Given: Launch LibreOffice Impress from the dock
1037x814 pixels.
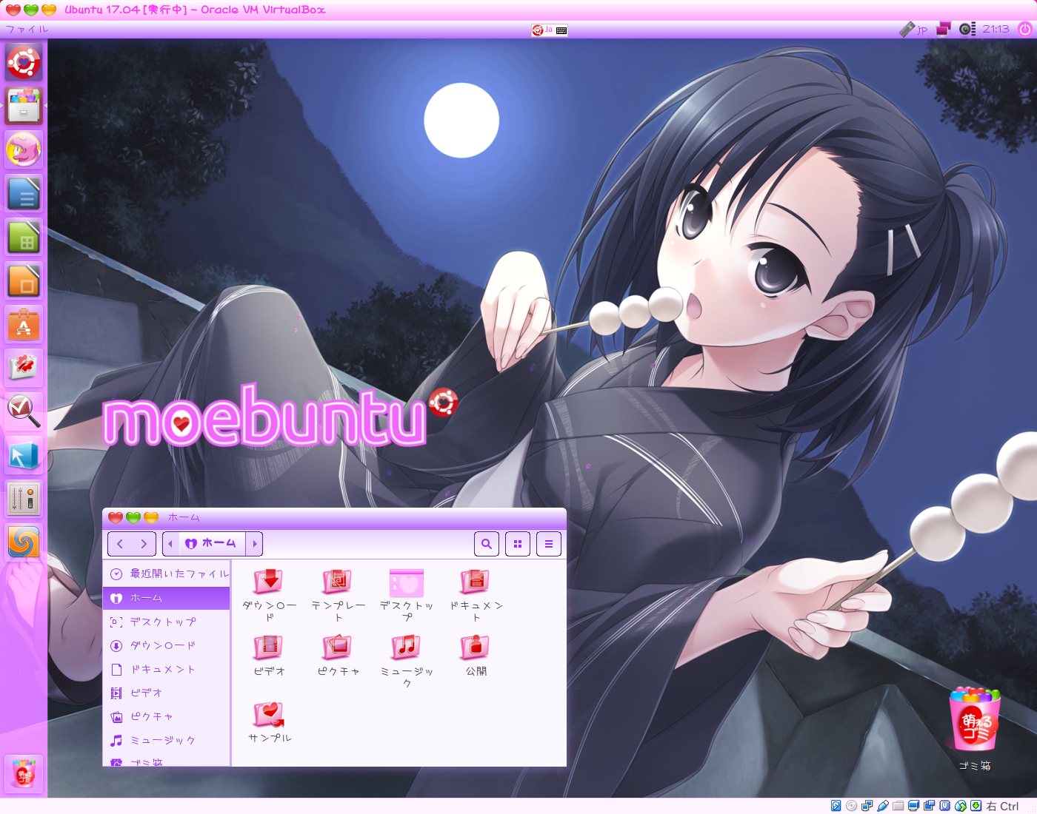Looking at the screenshot, I should (x=24, y=279).
